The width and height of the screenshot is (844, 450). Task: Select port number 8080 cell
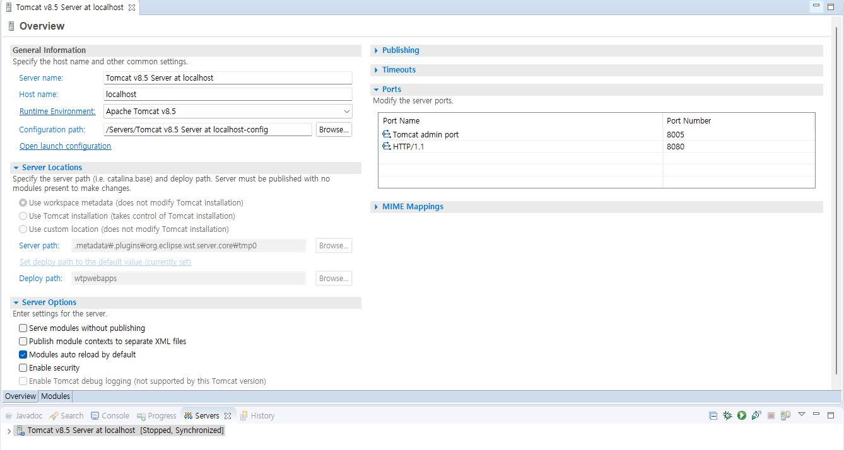pyautogui.click(x=739, y=146)
